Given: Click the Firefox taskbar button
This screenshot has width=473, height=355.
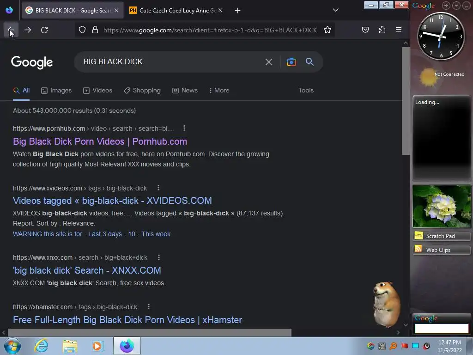Looking at the screenshot, I should click(127, 346).
